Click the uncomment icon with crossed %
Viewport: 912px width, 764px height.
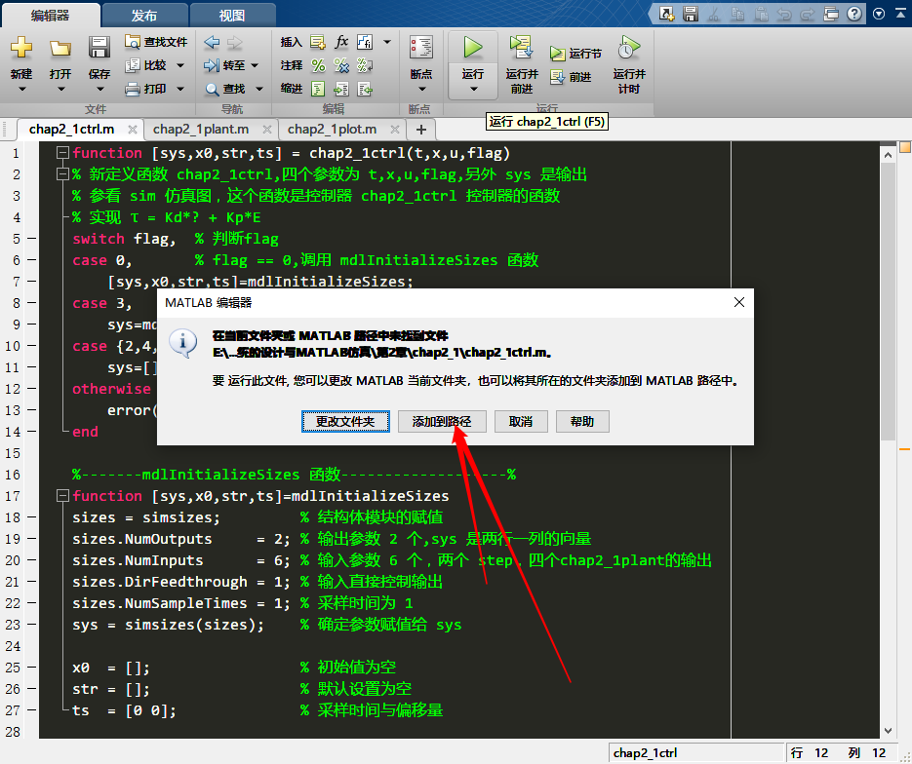(x=341, y=65)
